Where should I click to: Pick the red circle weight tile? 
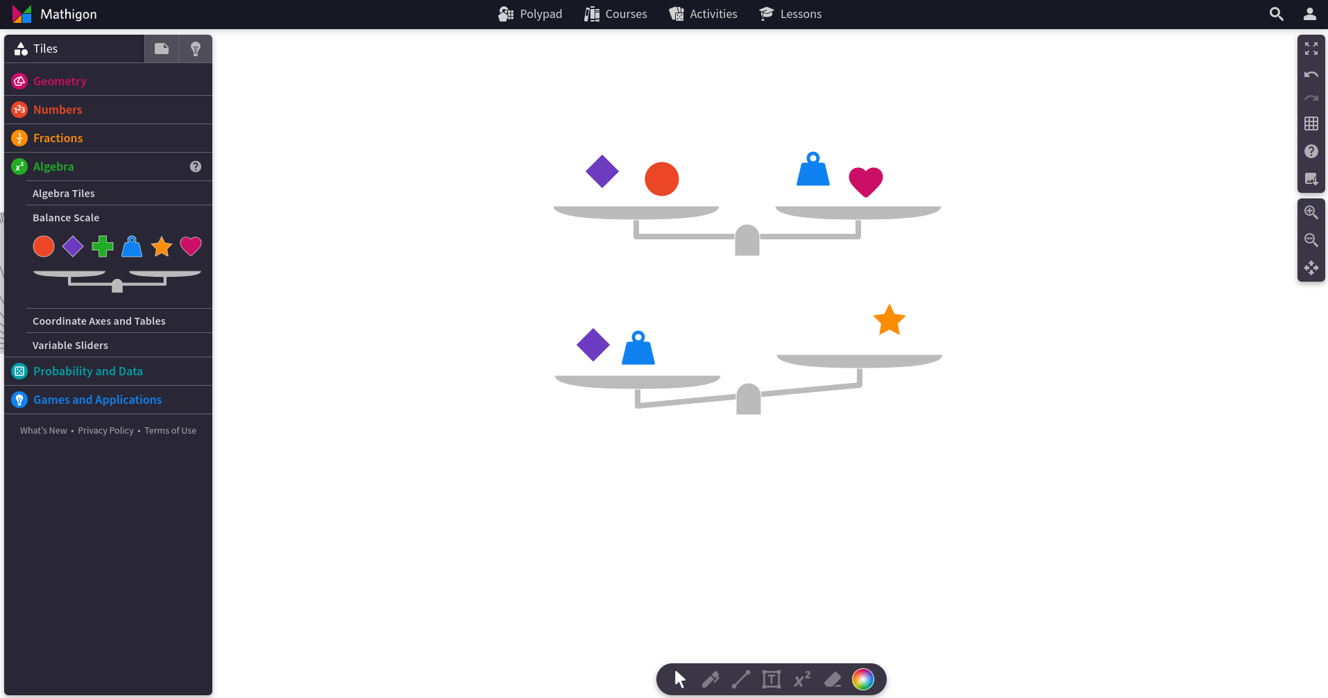pos(44,246)
